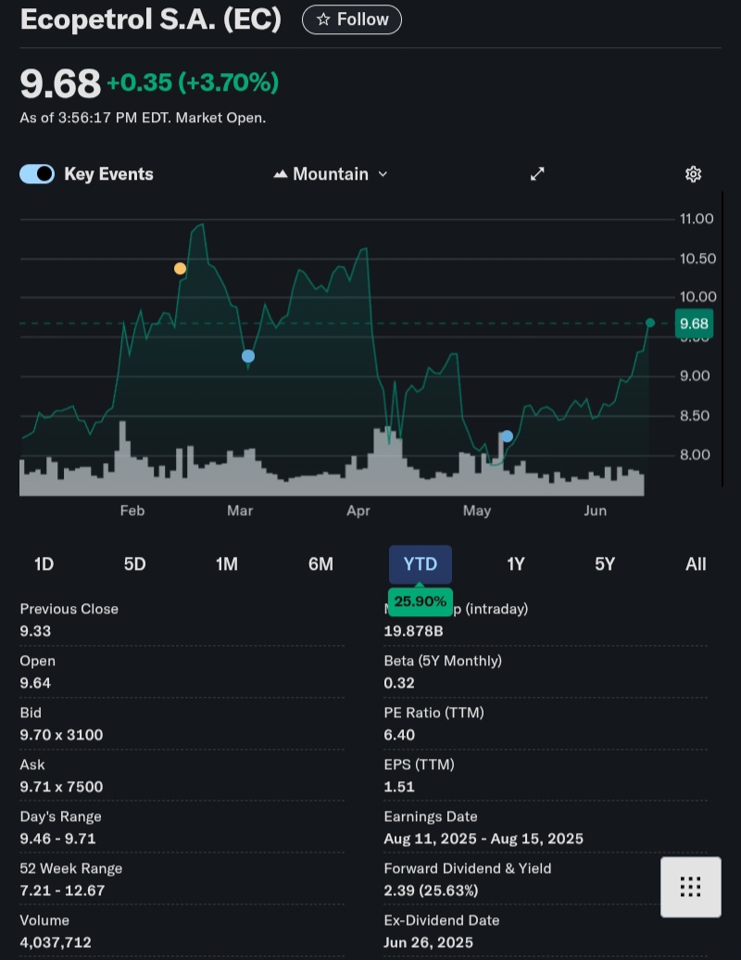Click the Follow star button
This screenshot has height=960, width=741.
[352, 19]
